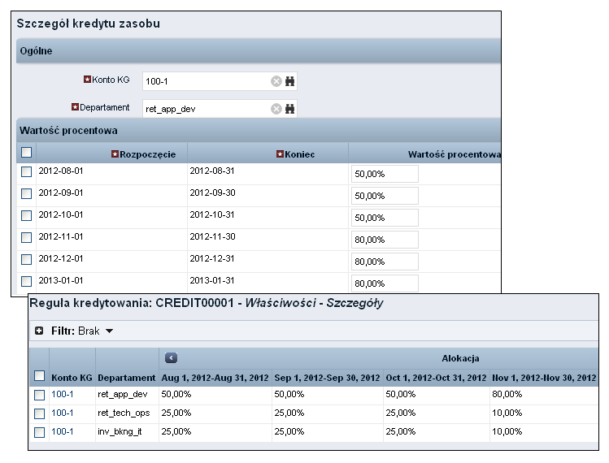Check the row starting 2012-08-01

pos(26,171)
